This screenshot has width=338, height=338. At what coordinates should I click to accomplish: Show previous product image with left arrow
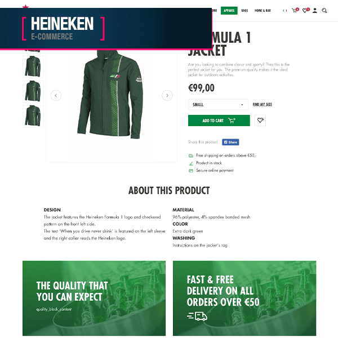click(56, 95)
